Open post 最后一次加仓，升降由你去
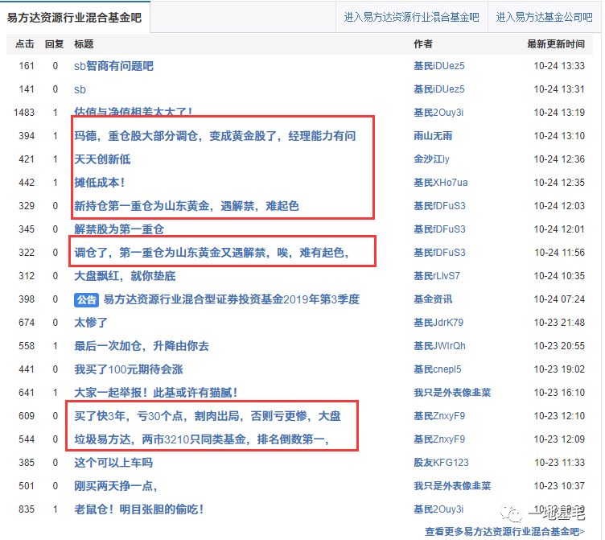 tap(142, 346)
